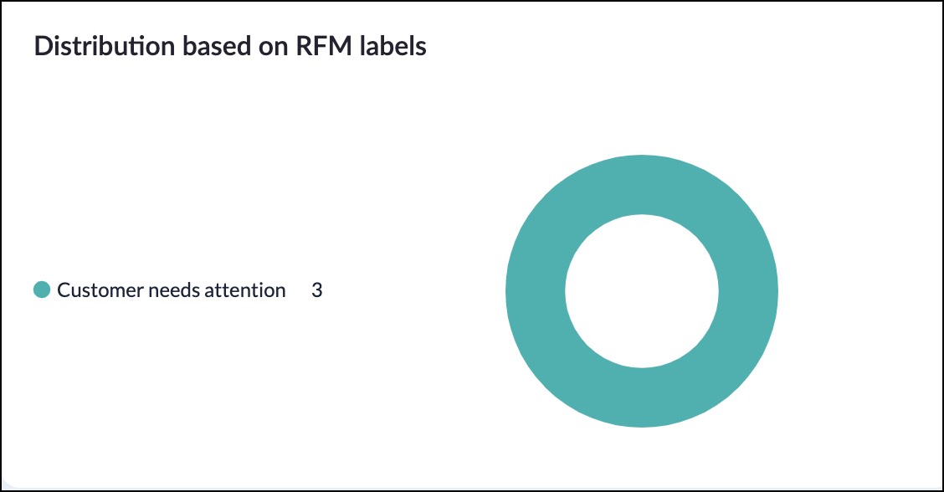The width and height of the screenshot is (944, 492).
Task: Click the letter "C" starting the legend label
Action: (63, 290)
